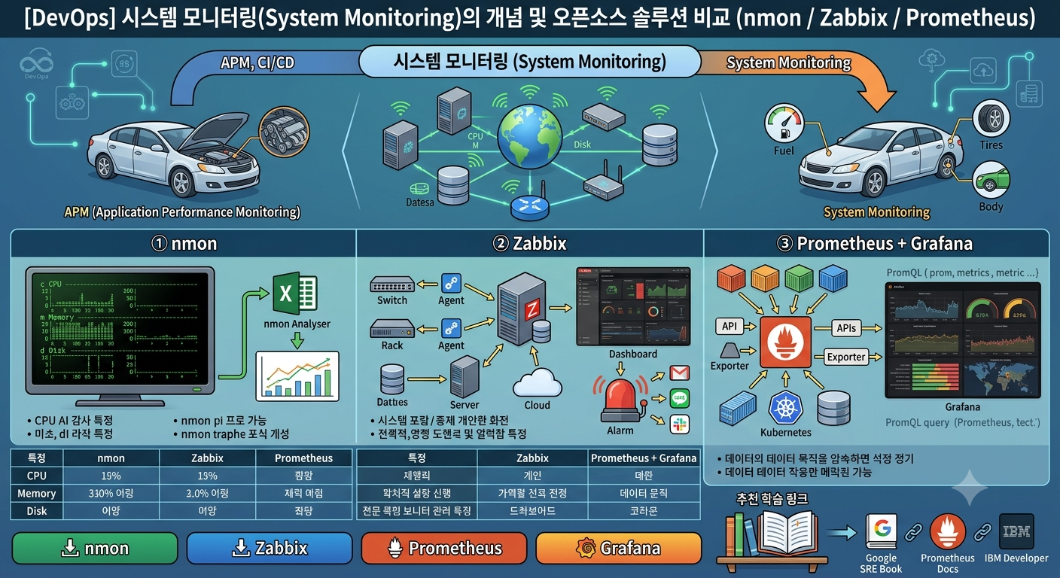Click the ① nmon section header
This screenshot has width=1060, height=578.
pos(184,243)
